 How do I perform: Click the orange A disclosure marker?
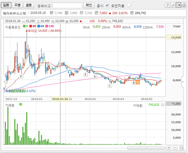pos(138,82)
